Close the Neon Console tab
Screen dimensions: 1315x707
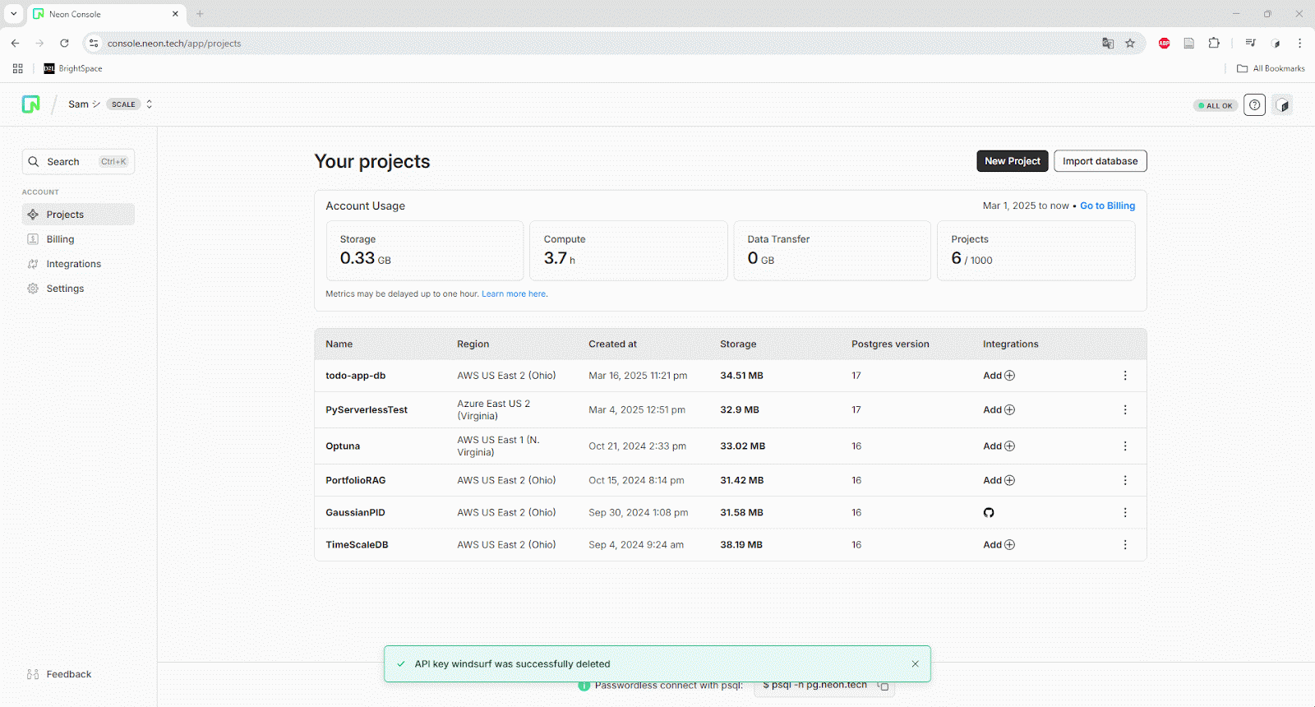[175, 14]
